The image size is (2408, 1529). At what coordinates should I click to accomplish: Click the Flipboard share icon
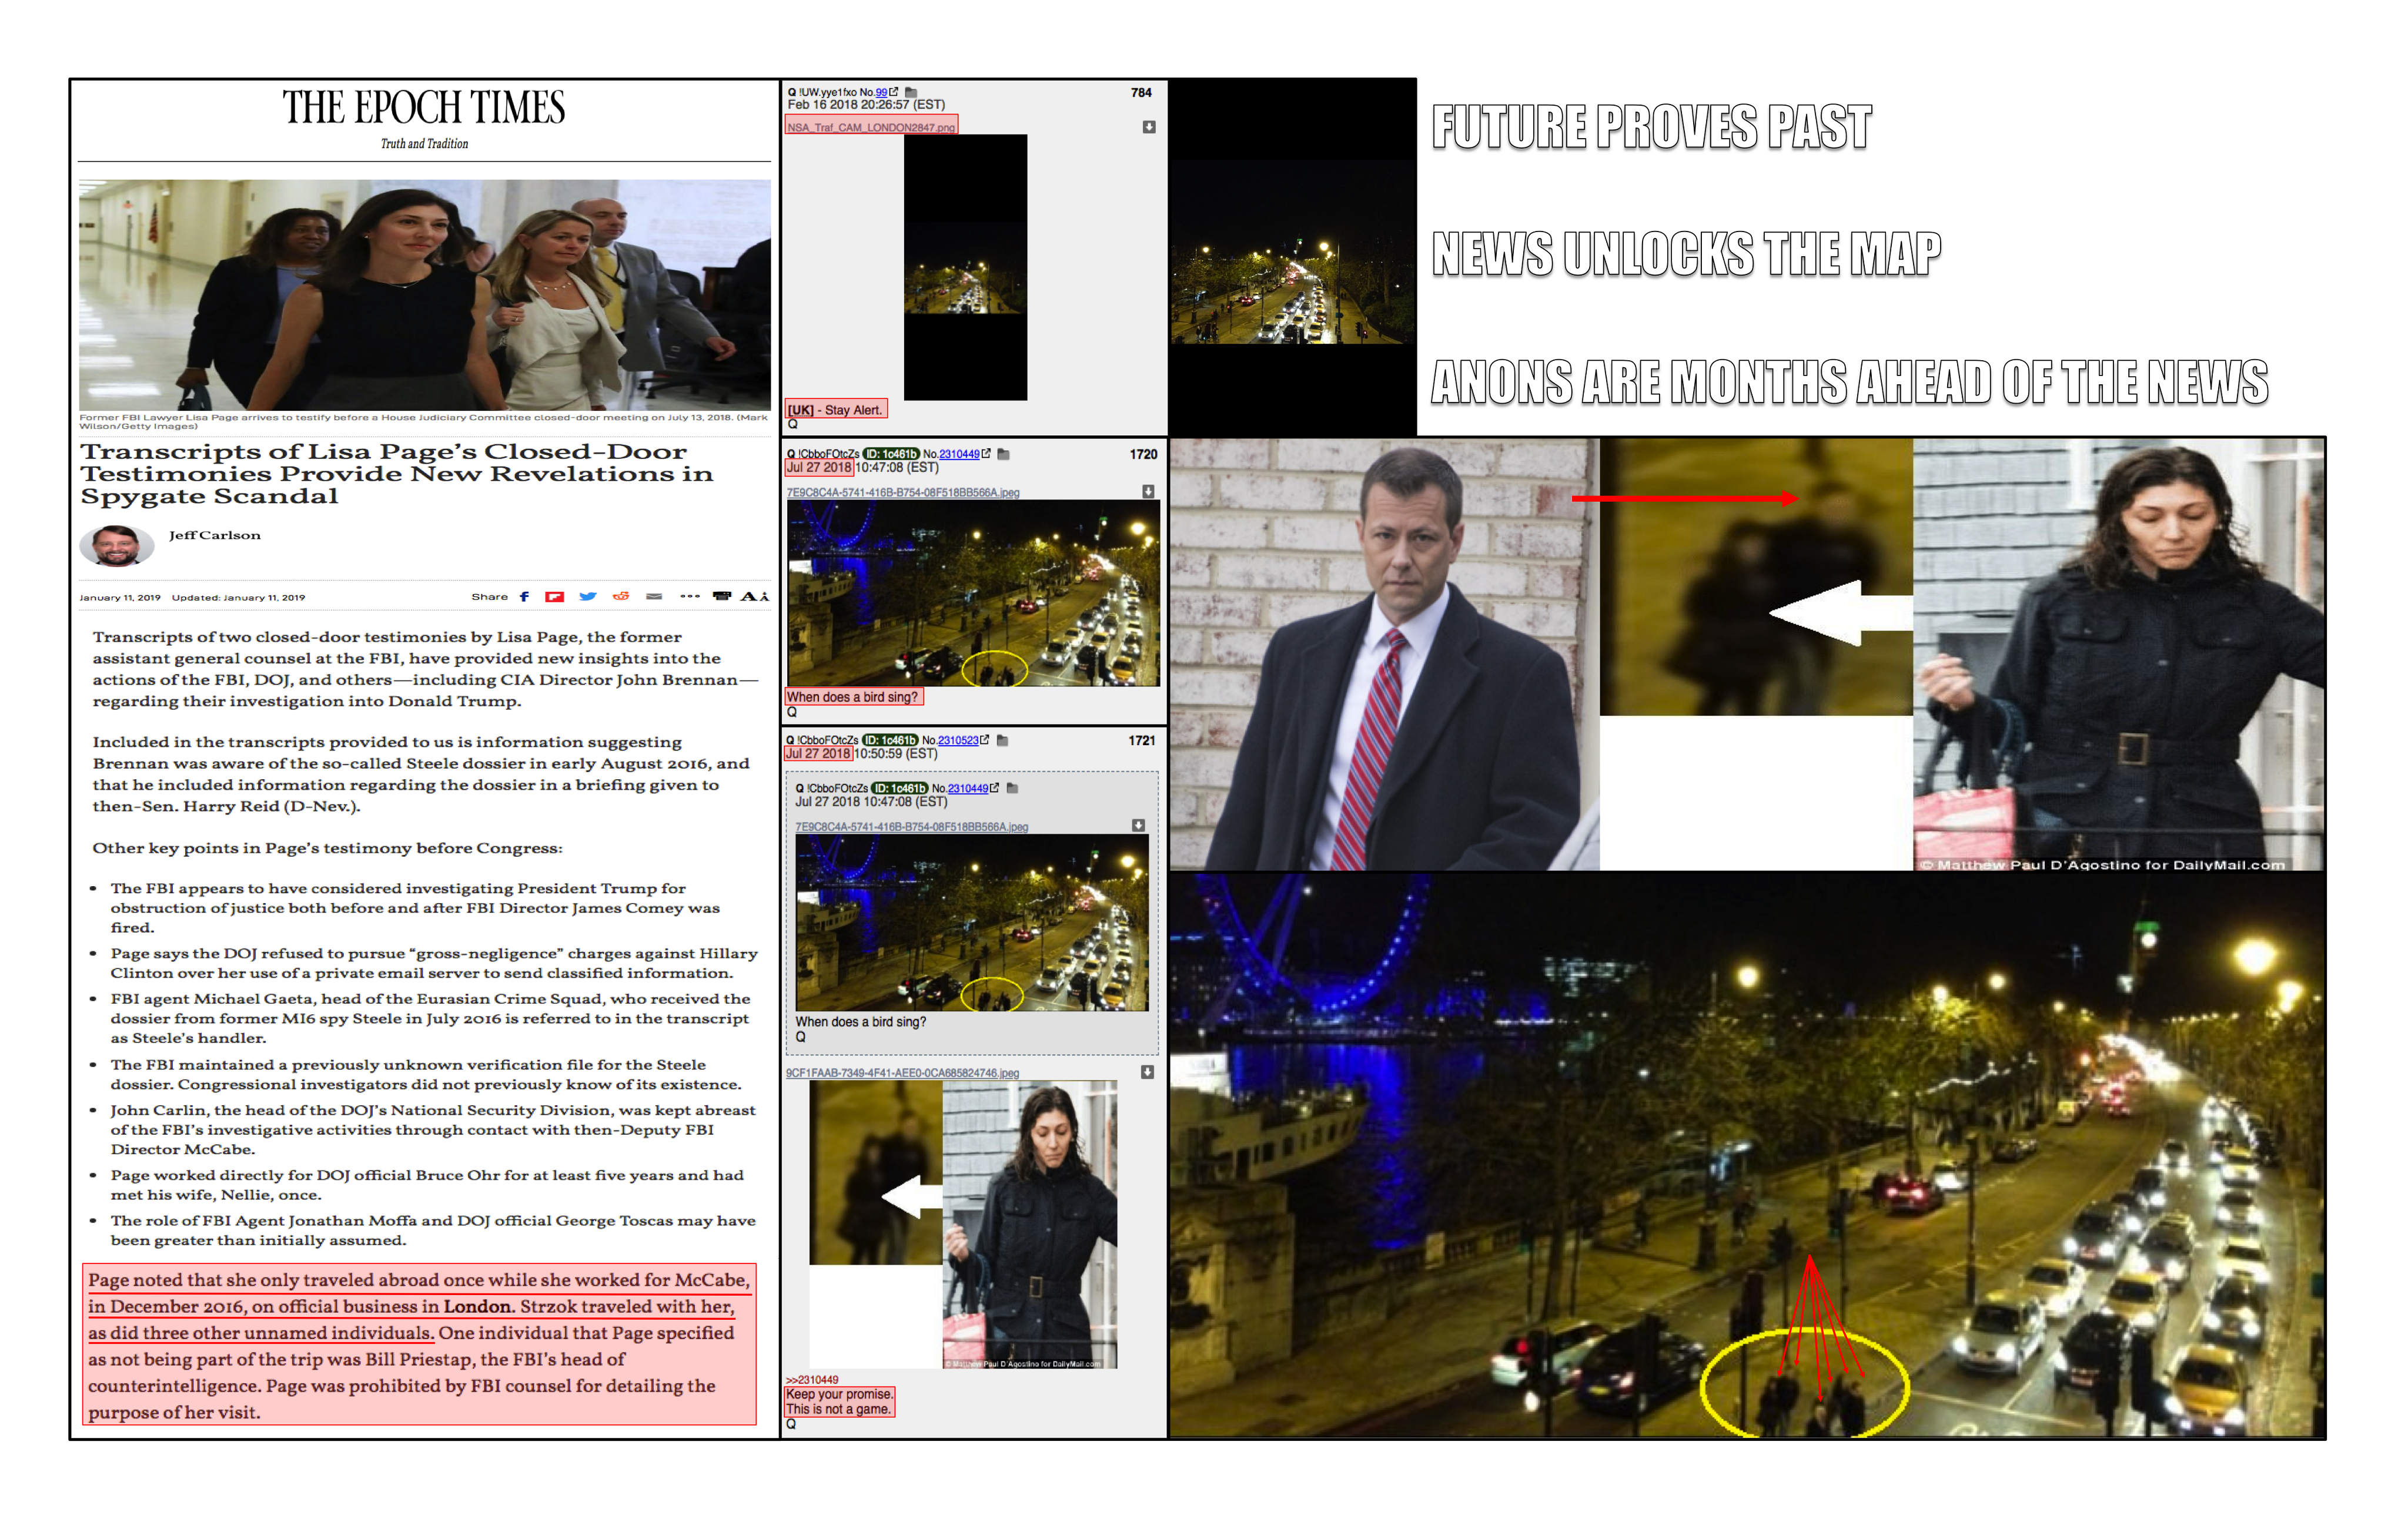point(554,596)
